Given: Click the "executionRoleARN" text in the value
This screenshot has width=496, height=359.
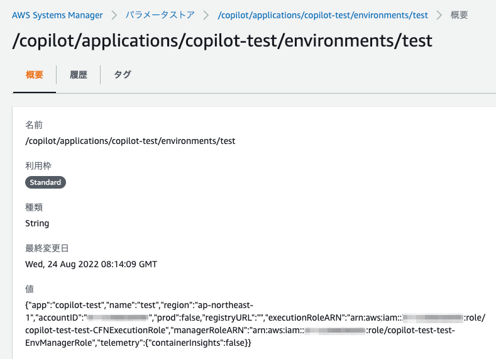Looking at the screenshot, I should (x=307, y=318).
